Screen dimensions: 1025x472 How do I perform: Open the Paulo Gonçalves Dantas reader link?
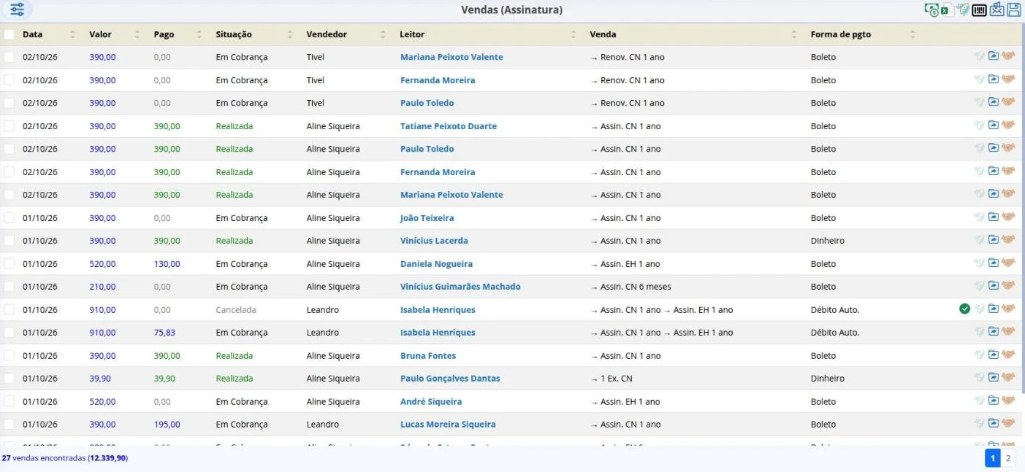click(450, 378)
